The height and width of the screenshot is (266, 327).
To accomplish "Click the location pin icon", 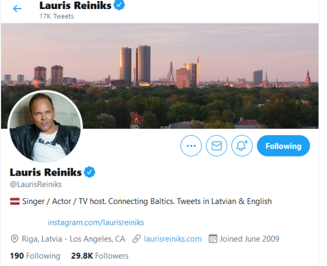I will [x=14, y=239].
